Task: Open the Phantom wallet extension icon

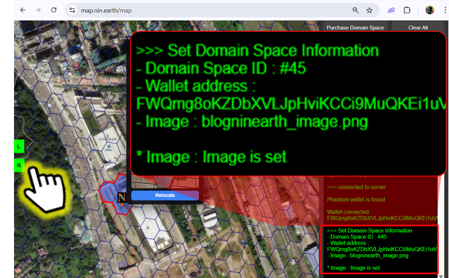Action: click(x=391, y=10)
